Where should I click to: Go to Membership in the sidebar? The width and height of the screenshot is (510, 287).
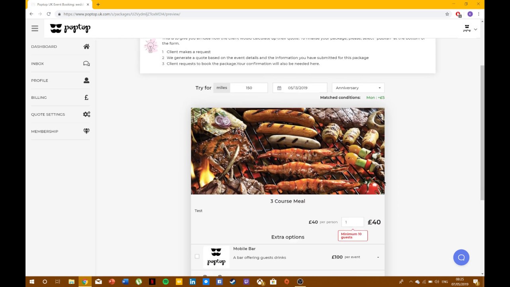[45, 132]
